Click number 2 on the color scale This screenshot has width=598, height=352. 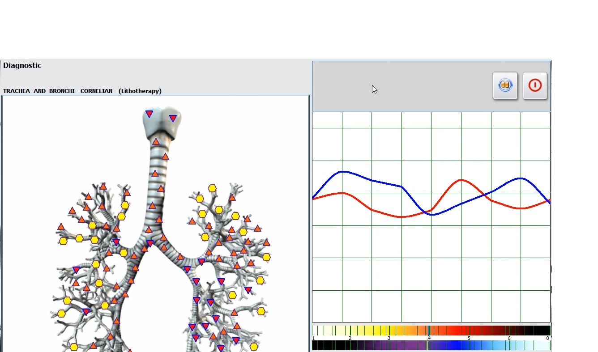coord(350,339)
